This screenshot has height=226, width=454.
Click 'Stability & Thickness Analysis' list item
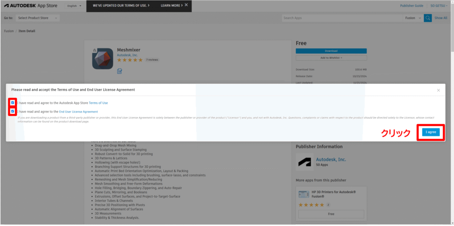point(117,218)
